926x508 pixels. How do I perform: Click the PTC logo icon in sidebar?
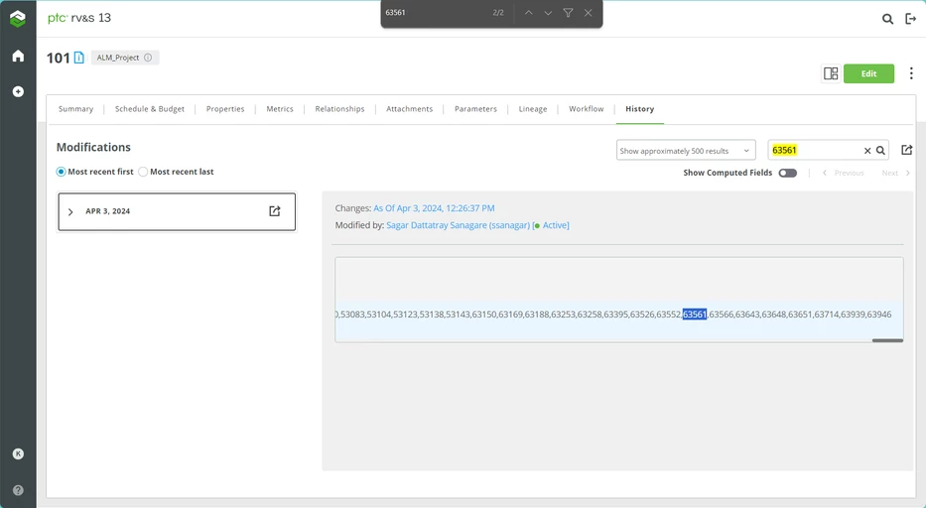point(18,19)
